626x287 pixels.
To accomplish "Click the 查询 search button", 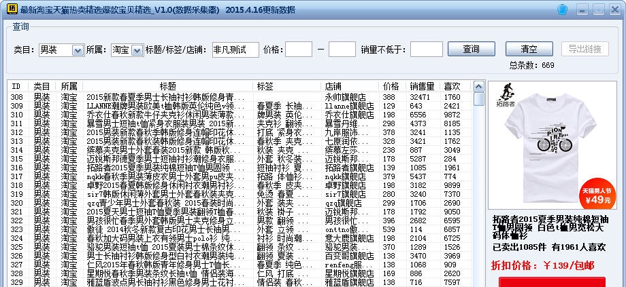I will click(471, 49).
